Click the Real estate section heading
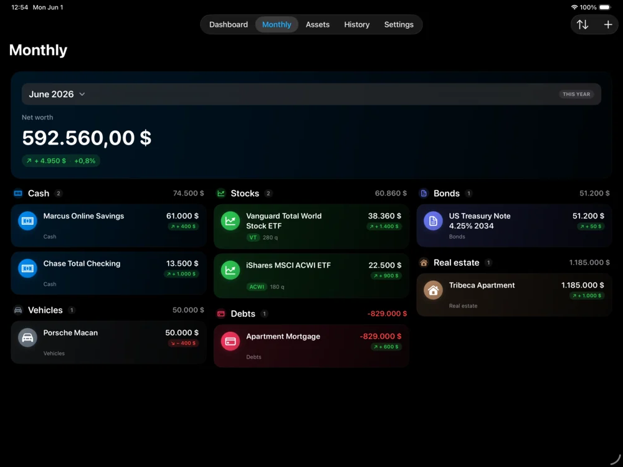 coord(456,263)
